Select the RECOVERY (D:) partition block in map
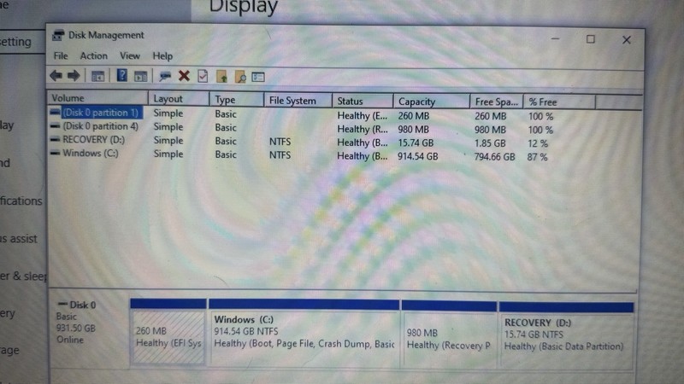 566,335
